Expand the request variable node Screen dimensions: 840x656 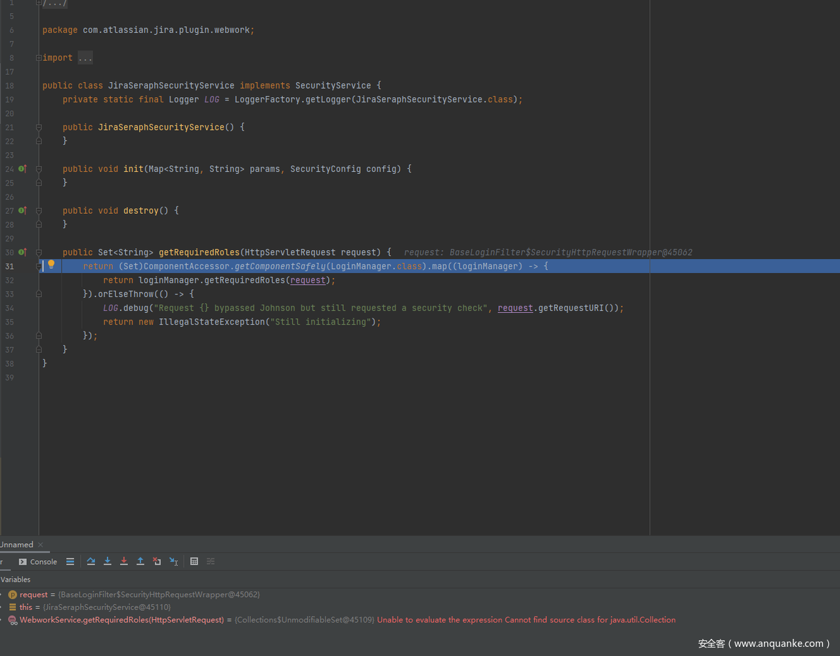1,594
